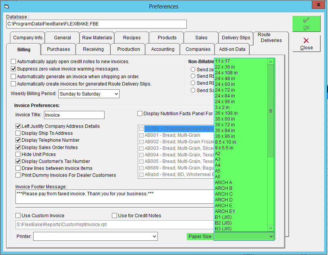Viewport: 328px width, 255px height.
Task: Toggle Left Justify Company Address Details
Action: pos(18,126)
